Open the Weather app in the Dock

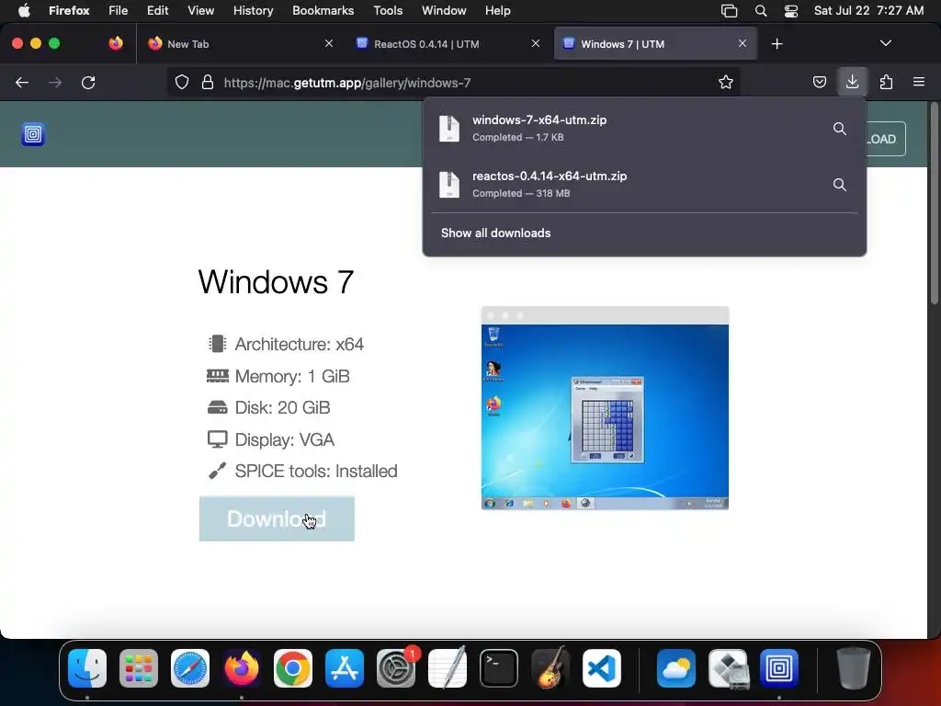(x=675, y=668)
